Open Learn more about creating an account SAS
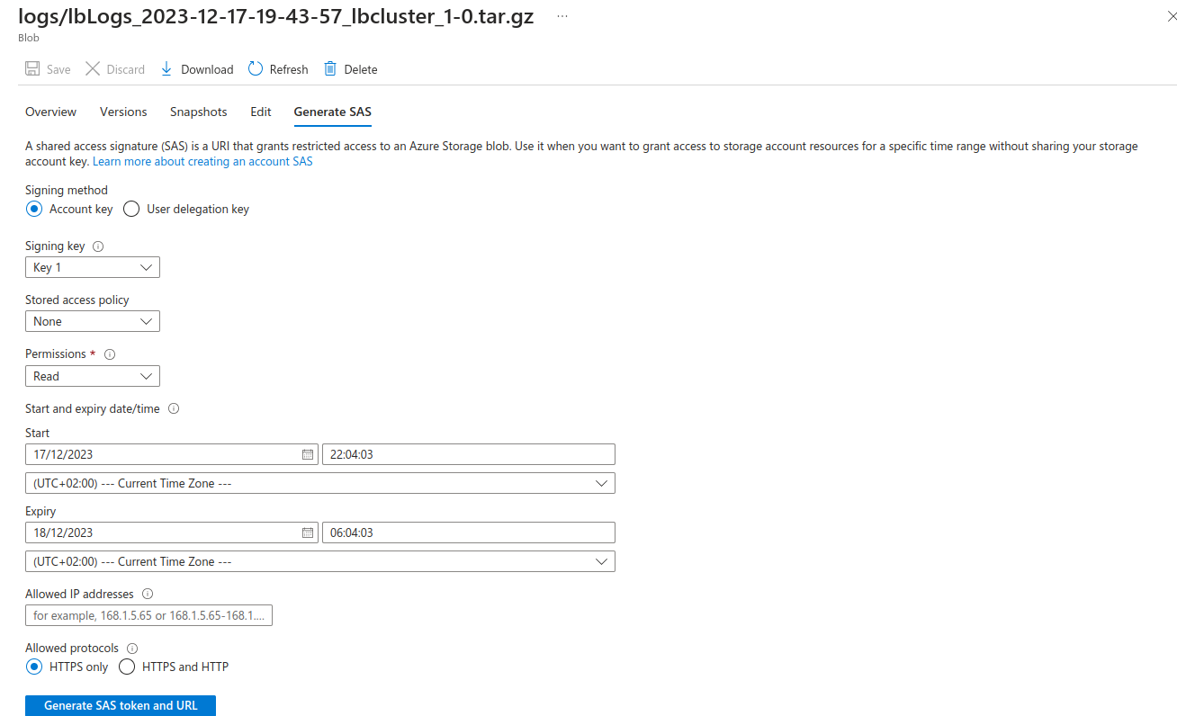The height and width of the screenshot is (716, 1177). tap(202, 162)
